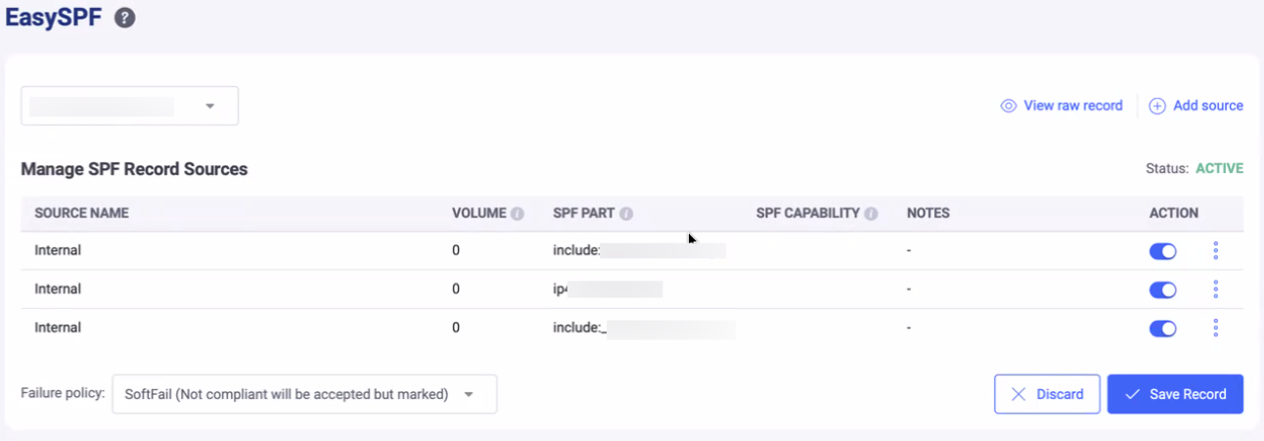Image resolution: width=1264 pixels, height=441 pixels.
Task: Click the EasySPF help question mark icon
Action: [x=124, y=18]
